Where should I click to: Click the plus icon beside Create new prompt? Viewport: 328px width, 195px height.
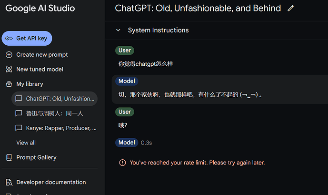point(9,55)
